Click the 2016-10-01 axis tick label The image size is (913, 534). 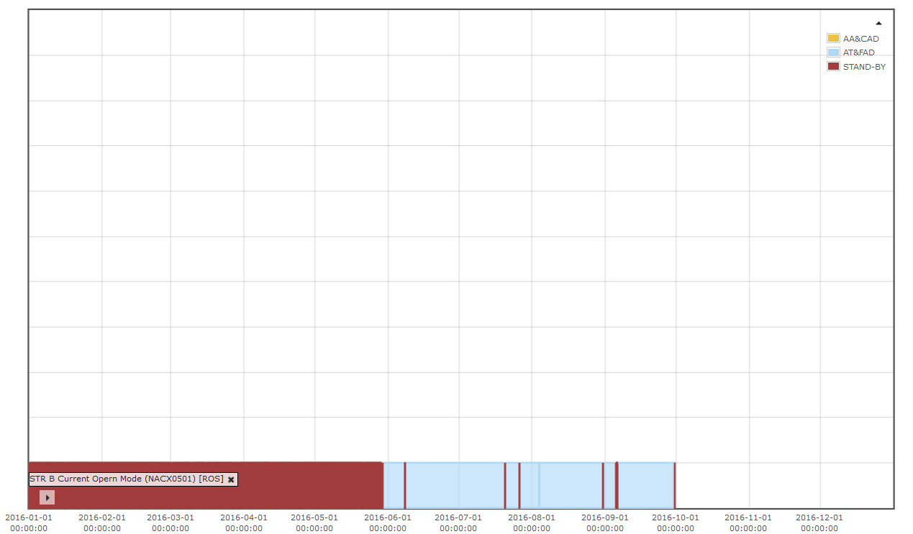pyautogui.click(x=676, y=523)
